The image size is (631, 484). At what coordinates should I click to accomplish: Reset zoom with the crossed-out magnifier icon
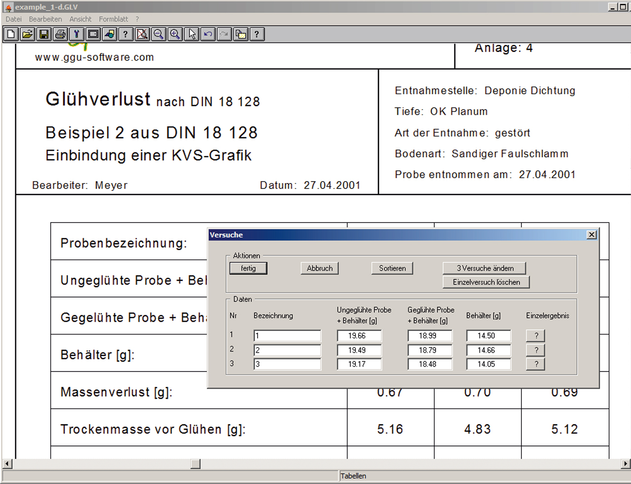(x=142, y=34)
